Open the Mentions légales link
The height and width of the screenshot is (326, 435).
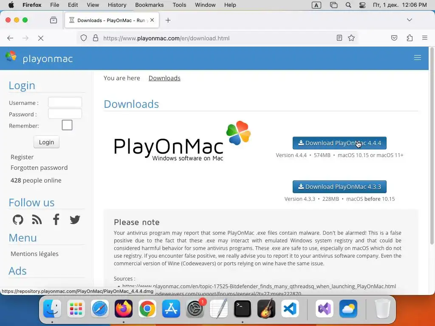point(34,254)
